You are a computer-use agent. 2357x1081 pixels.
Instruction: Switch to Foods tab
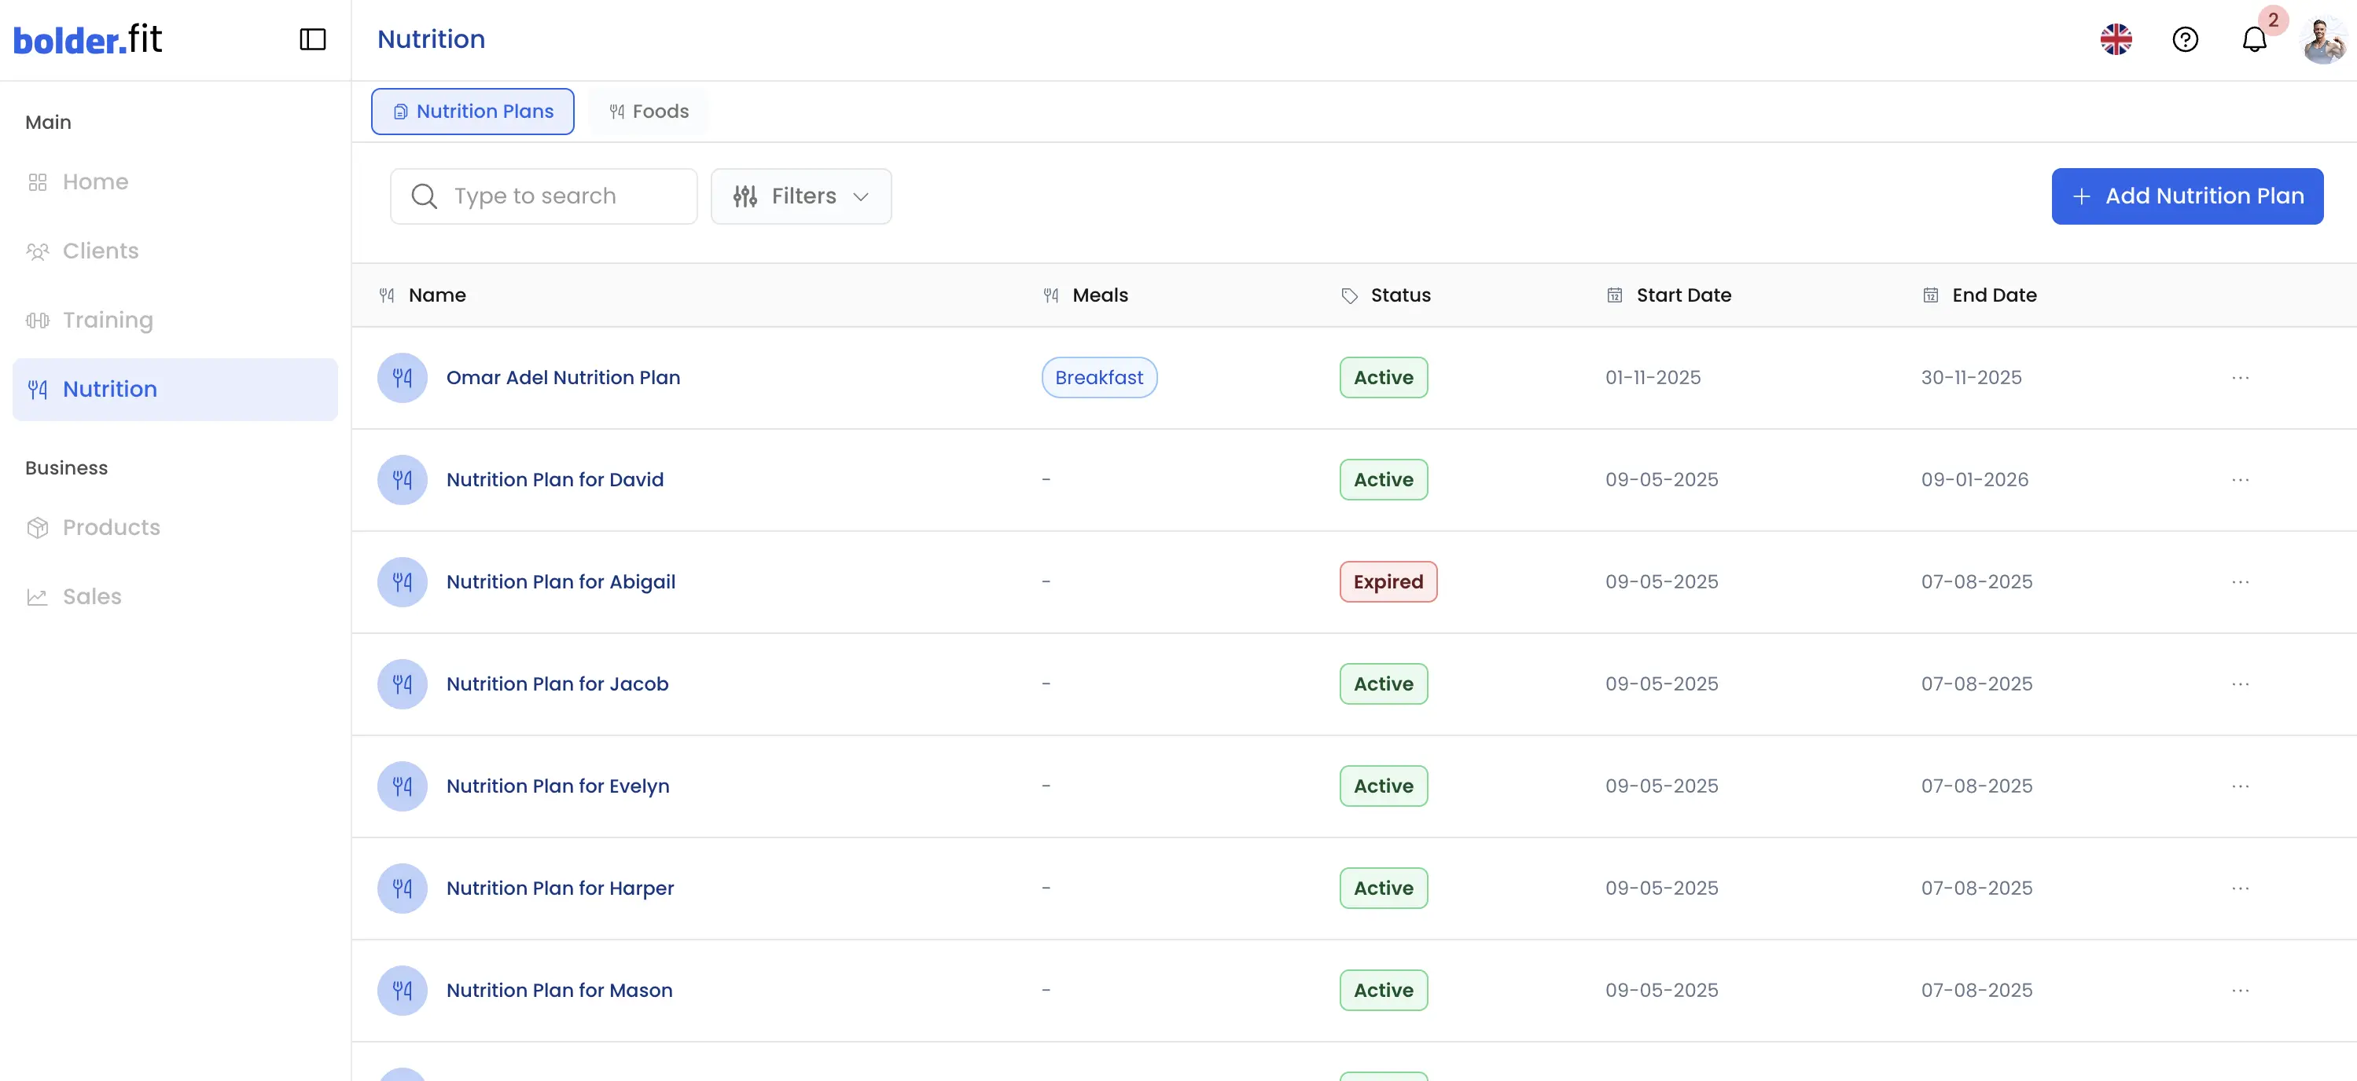[x=649, y=112]
